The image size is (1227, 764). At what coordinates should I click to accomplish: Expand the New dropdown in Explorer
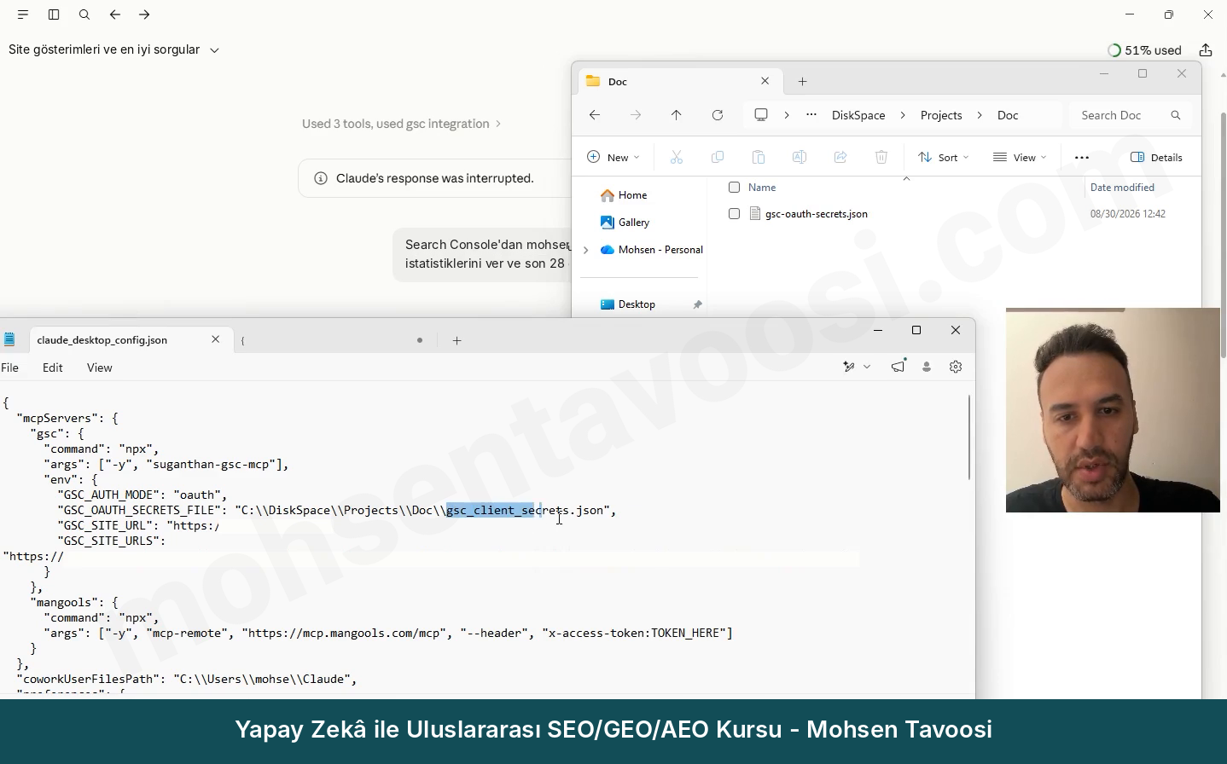613,157
